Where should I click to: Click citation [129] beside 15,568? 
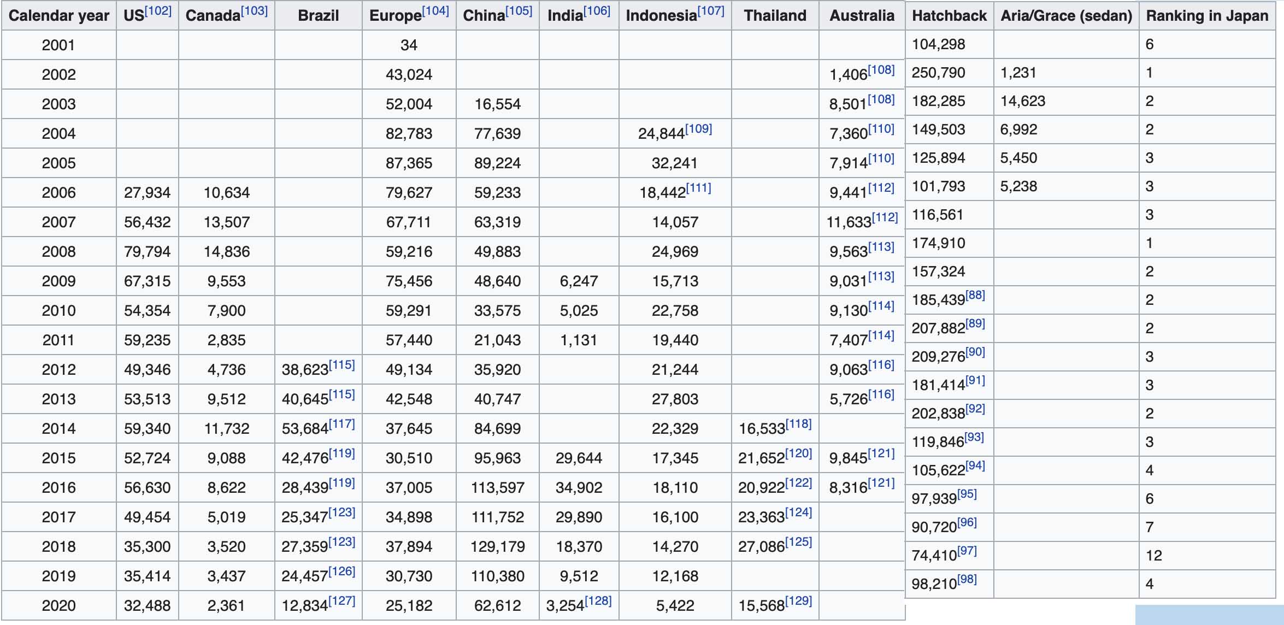799,601
